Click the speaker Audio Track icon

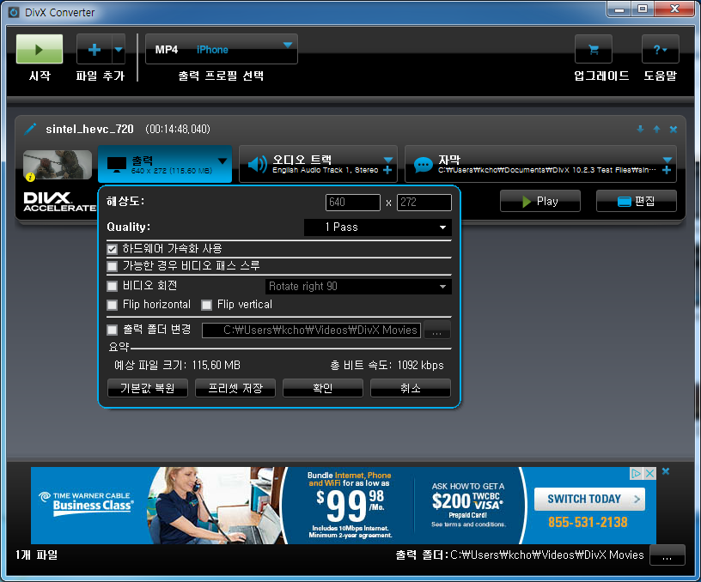[258, 164]
